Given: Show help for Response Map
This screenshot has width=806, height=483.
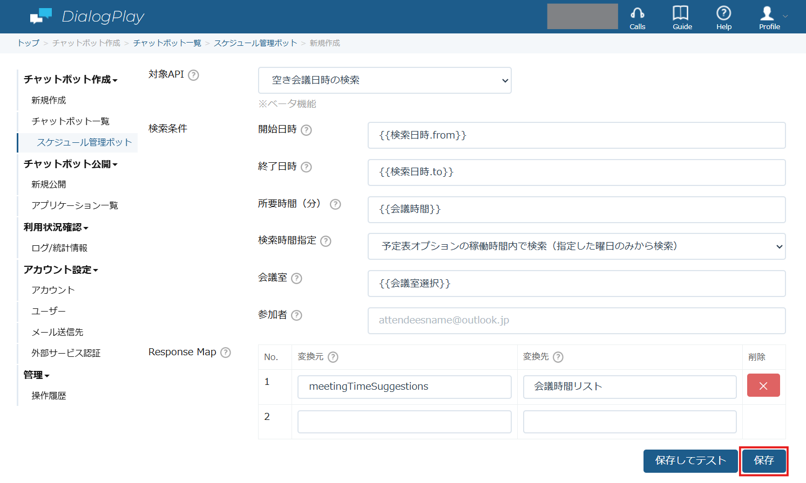Looking at the screenshot, I should click(x=226, y=353).
